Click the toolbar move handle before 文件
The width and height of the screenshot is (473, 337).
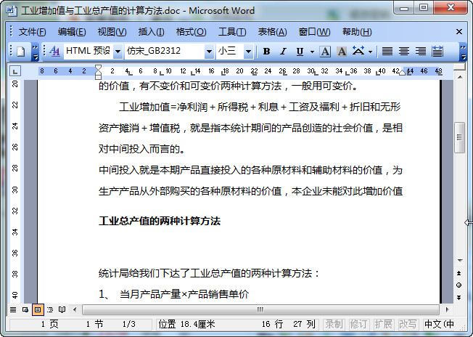coord(11,31)
